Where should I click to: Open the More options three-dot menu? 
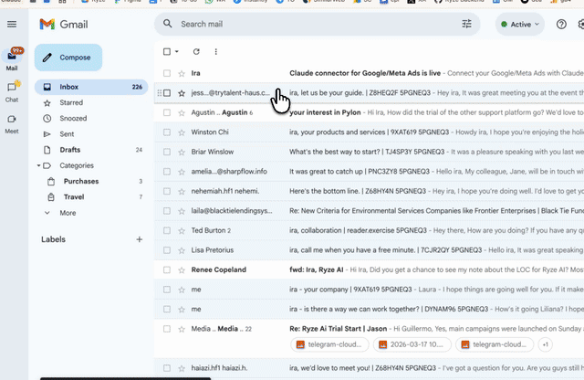[x=215, y=51]
